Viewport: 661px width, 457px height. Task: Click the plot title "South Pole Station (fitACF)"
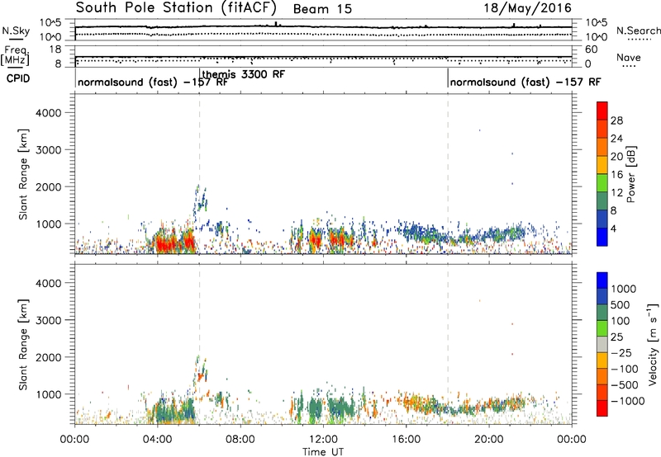[176, 7]
